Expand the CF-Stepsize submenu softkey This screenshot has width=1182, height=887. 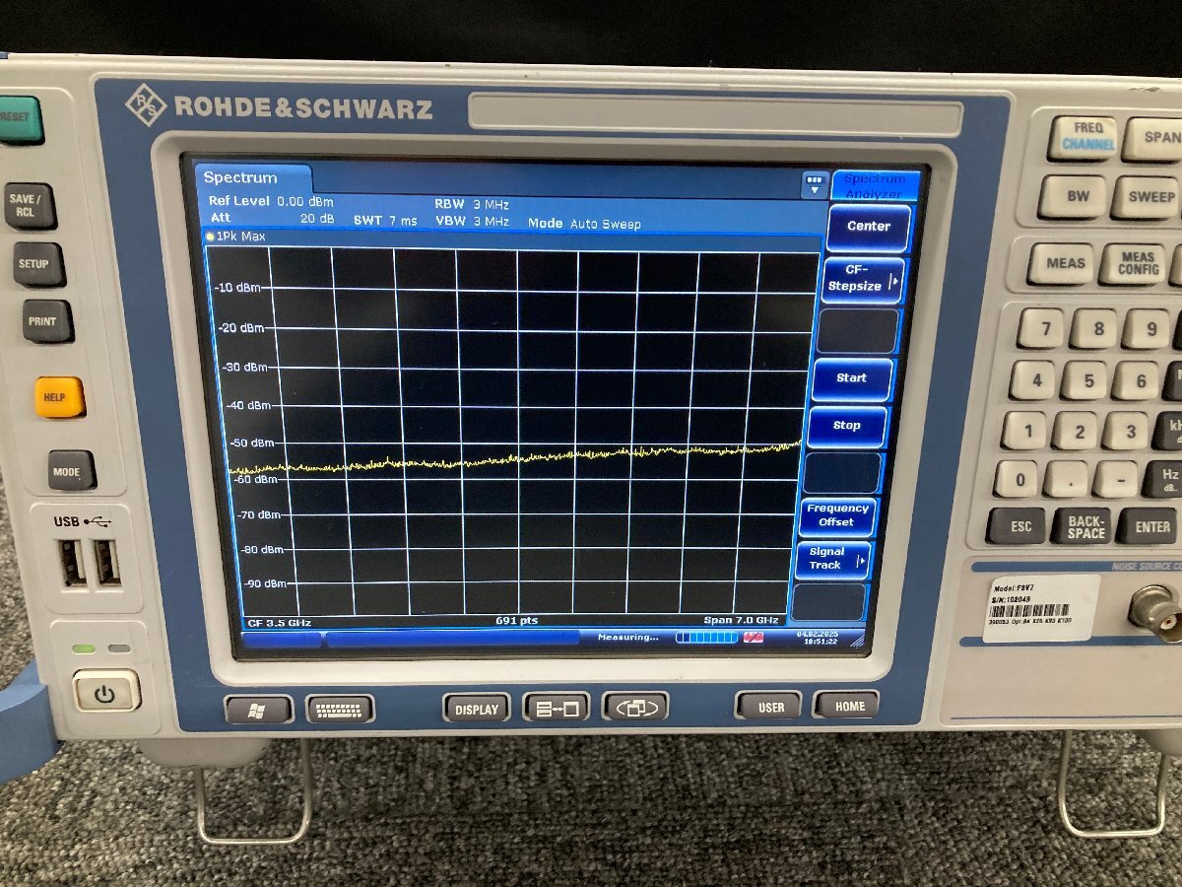863,279
